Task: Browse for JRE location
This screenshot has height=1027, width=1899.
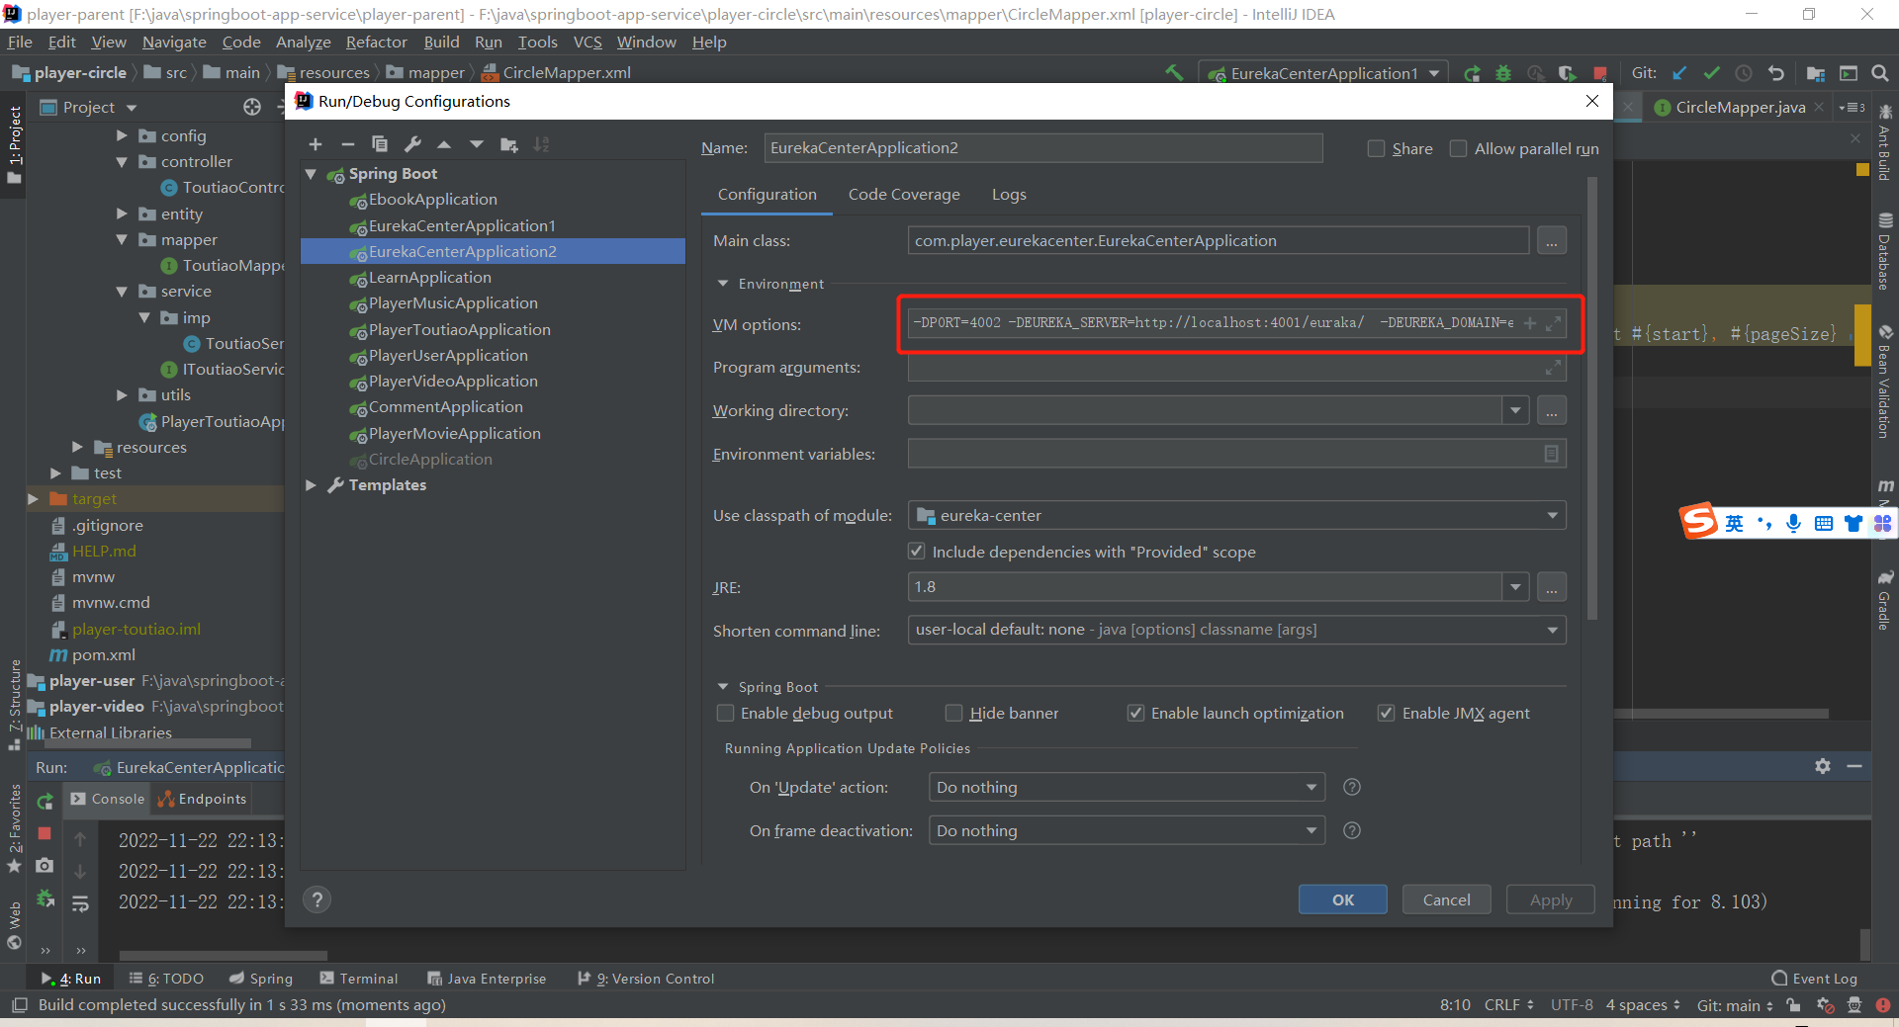Action: pos(1552,587)
